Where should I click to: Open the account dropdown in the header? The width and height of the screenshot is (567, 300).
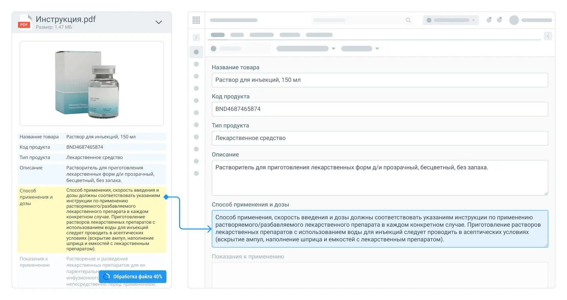pyautogui.click(x=451, y=20)
